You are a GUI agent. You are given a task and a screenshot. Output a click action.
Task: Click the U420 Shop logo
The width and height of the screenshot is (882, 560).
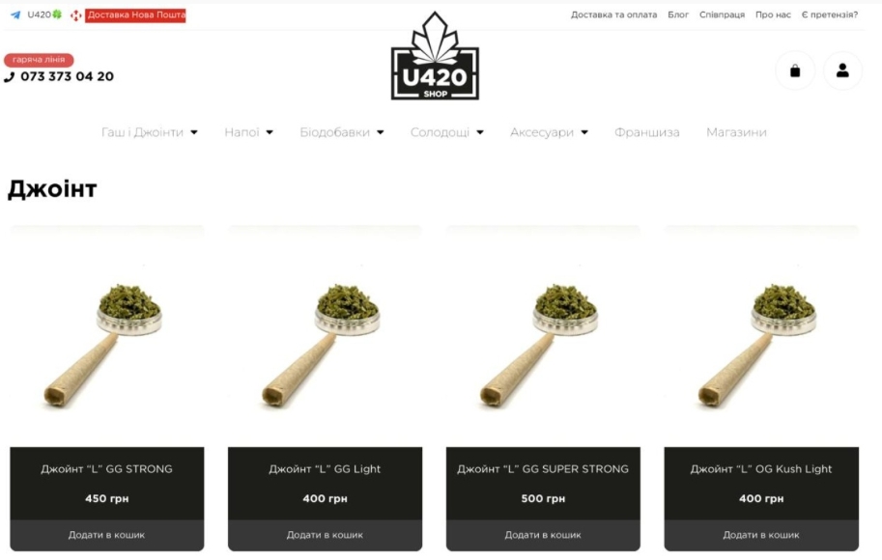pyautogui.click(x=435, y=56)
